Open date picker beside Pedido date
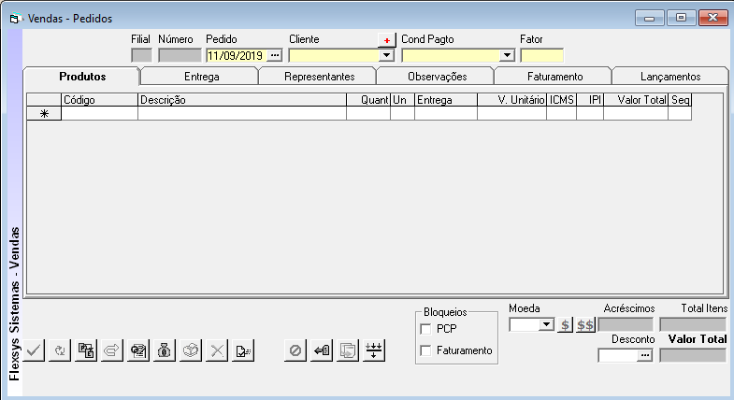The image size is (734, 400). click(275, 55)
